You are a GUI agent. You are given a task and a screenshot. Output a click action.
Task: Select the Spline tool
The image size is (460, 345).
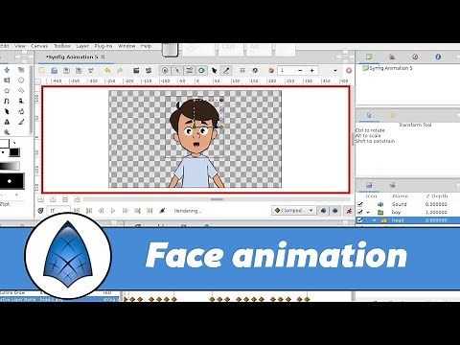point(7,102)
